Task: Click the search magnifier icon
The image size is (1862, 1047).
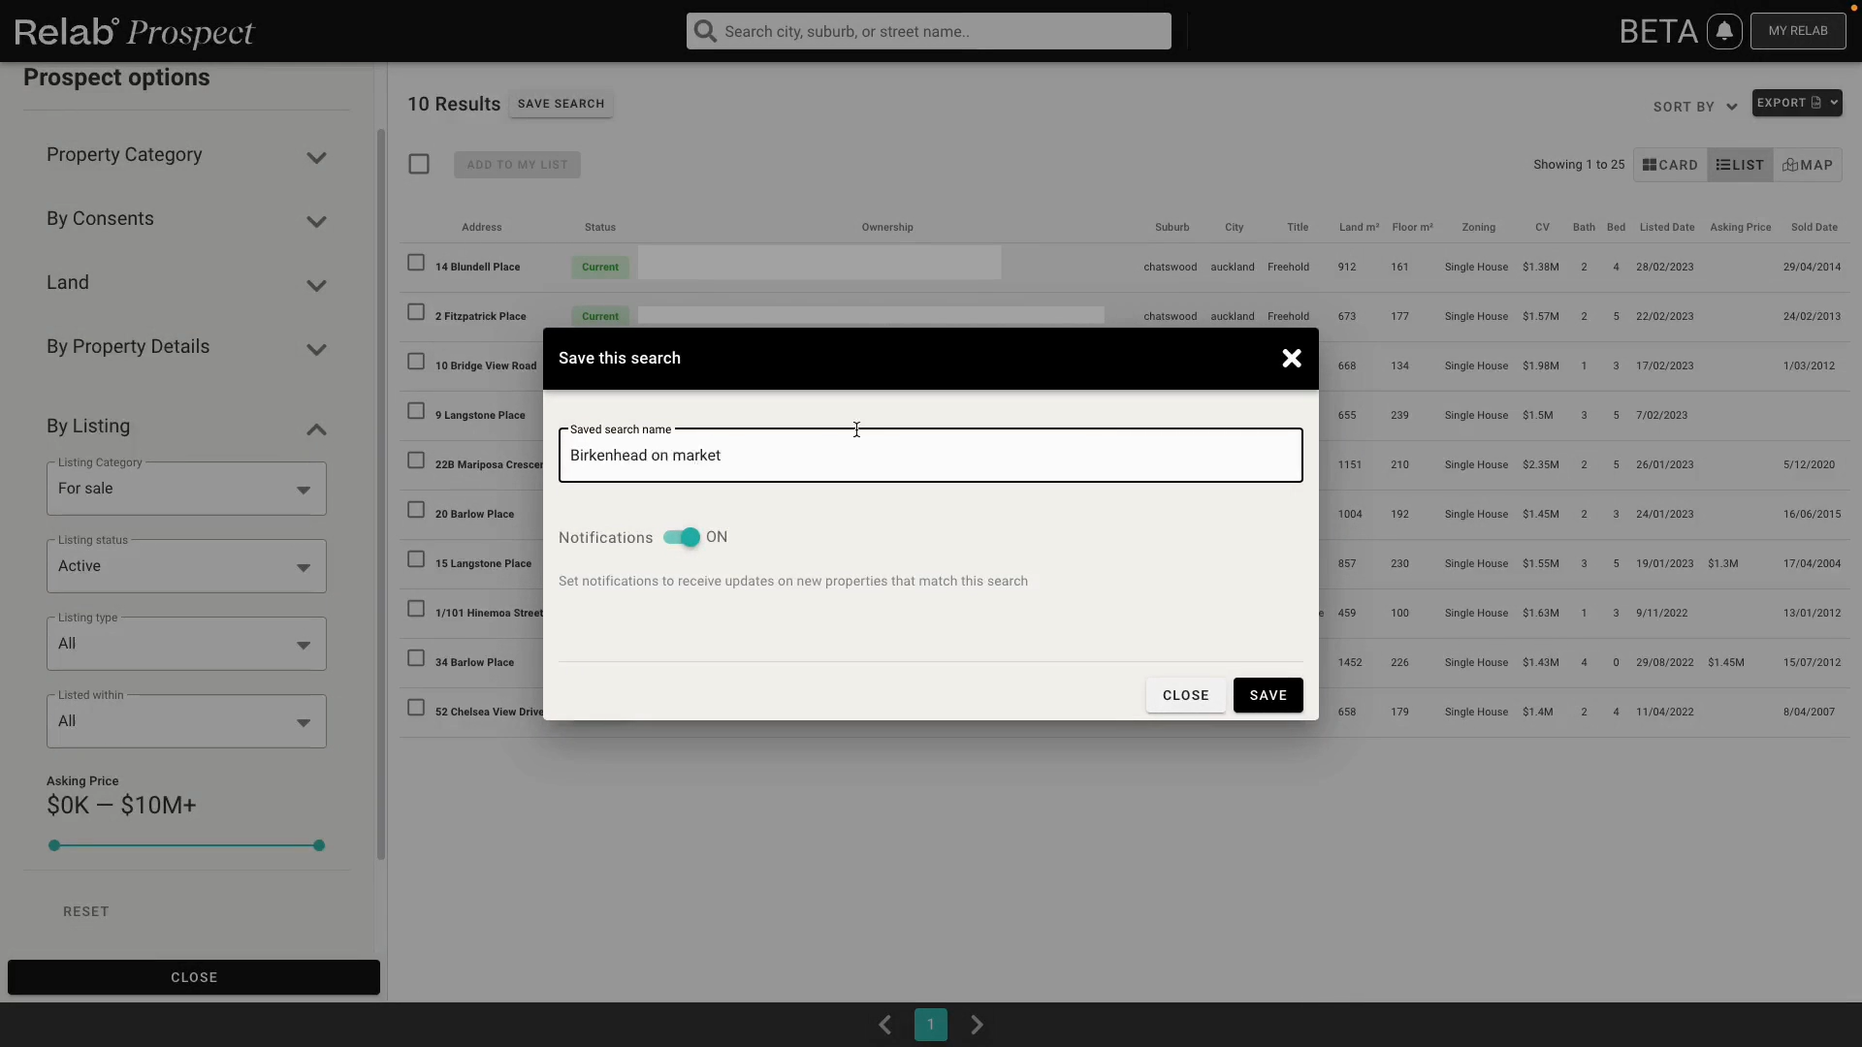Action: (705, 30)
